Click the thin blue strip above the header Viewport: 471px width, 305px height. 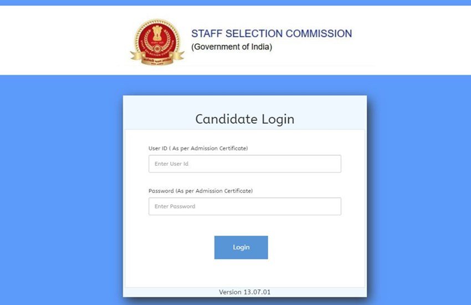(235, 3)
